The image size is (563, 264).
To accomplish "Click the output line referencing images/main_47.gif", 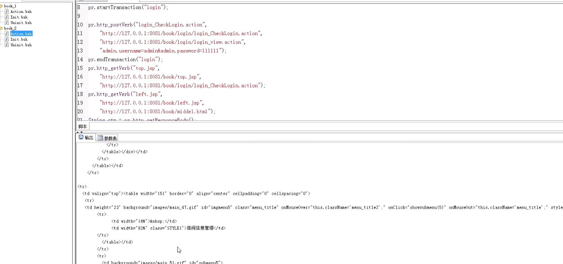I will pos(324,207).
